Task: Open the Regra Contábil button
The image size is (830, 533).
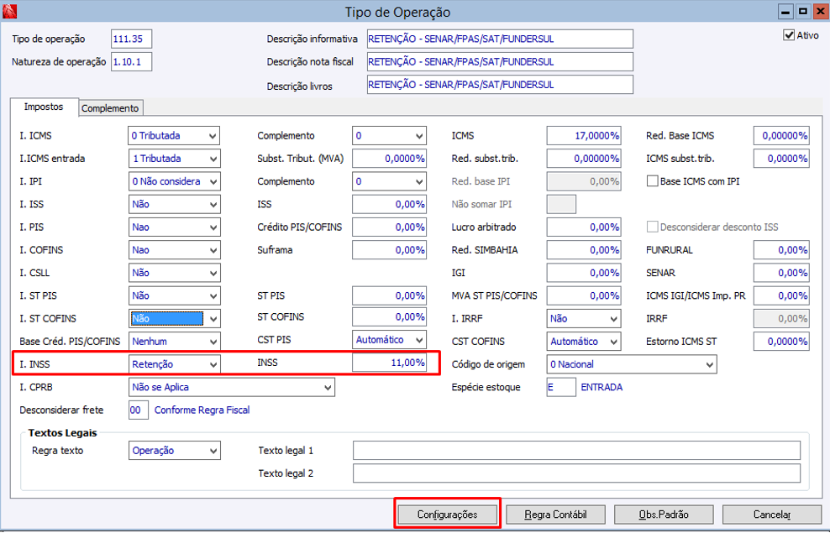Action: coord(555,514)
